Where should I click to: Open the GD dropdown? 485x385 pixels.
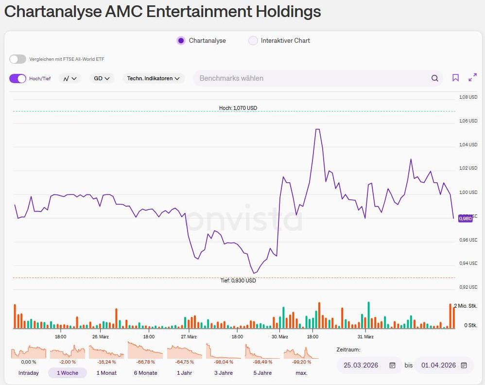(x=102, y=78)
